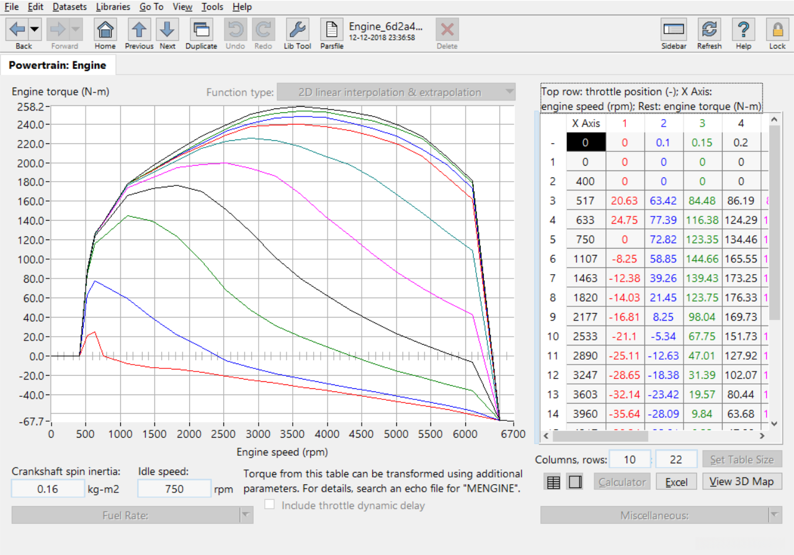Go to Previous dataset with up arrow

139,30
